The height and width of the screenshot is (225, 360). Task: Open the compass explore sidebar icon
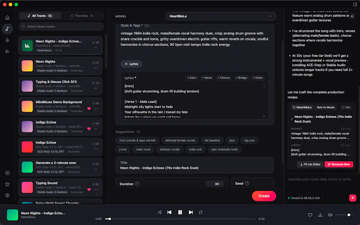(7, 173)
